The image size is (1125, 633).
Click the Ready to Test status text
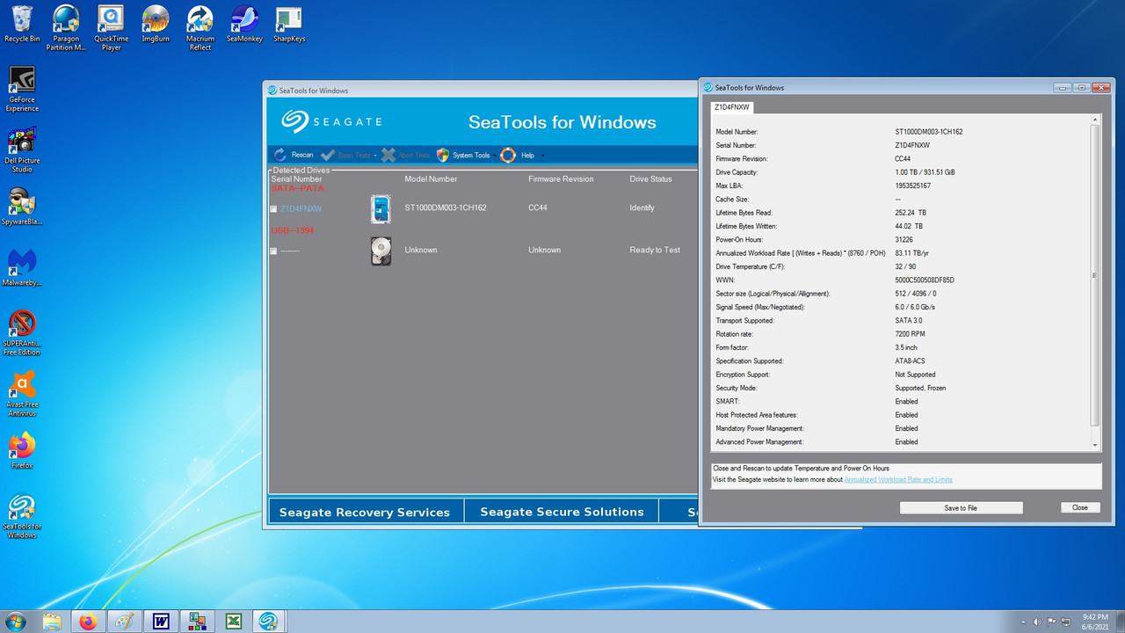coord(655,251)
